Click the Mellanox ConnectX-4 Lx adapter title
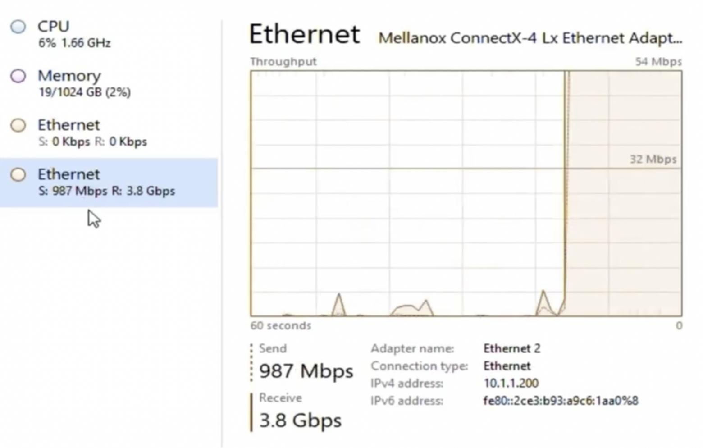Screen dimensions: 703x448 click(530, 38)
